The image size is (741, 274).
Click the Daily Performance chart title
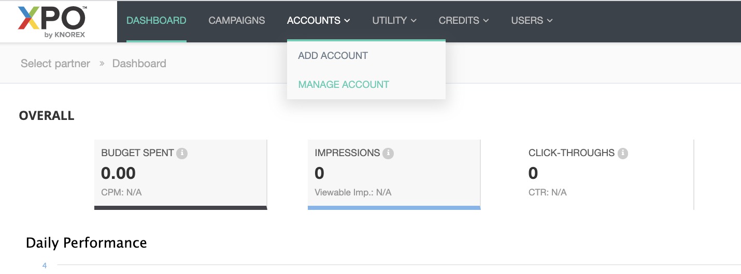pos(87,243)
